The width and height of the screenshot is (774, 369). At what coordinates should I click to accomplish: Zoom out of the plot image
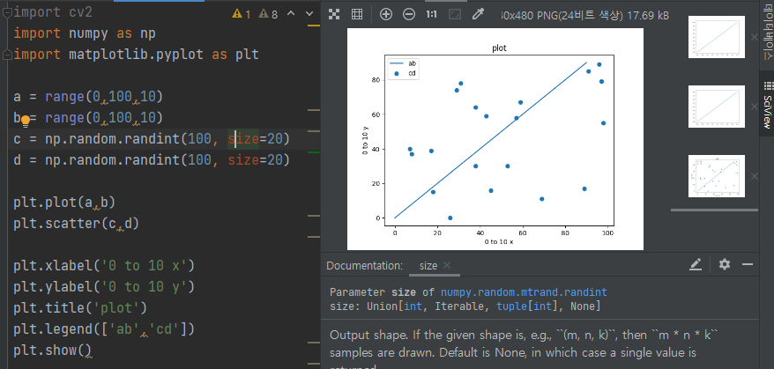[x=409, y=15]
